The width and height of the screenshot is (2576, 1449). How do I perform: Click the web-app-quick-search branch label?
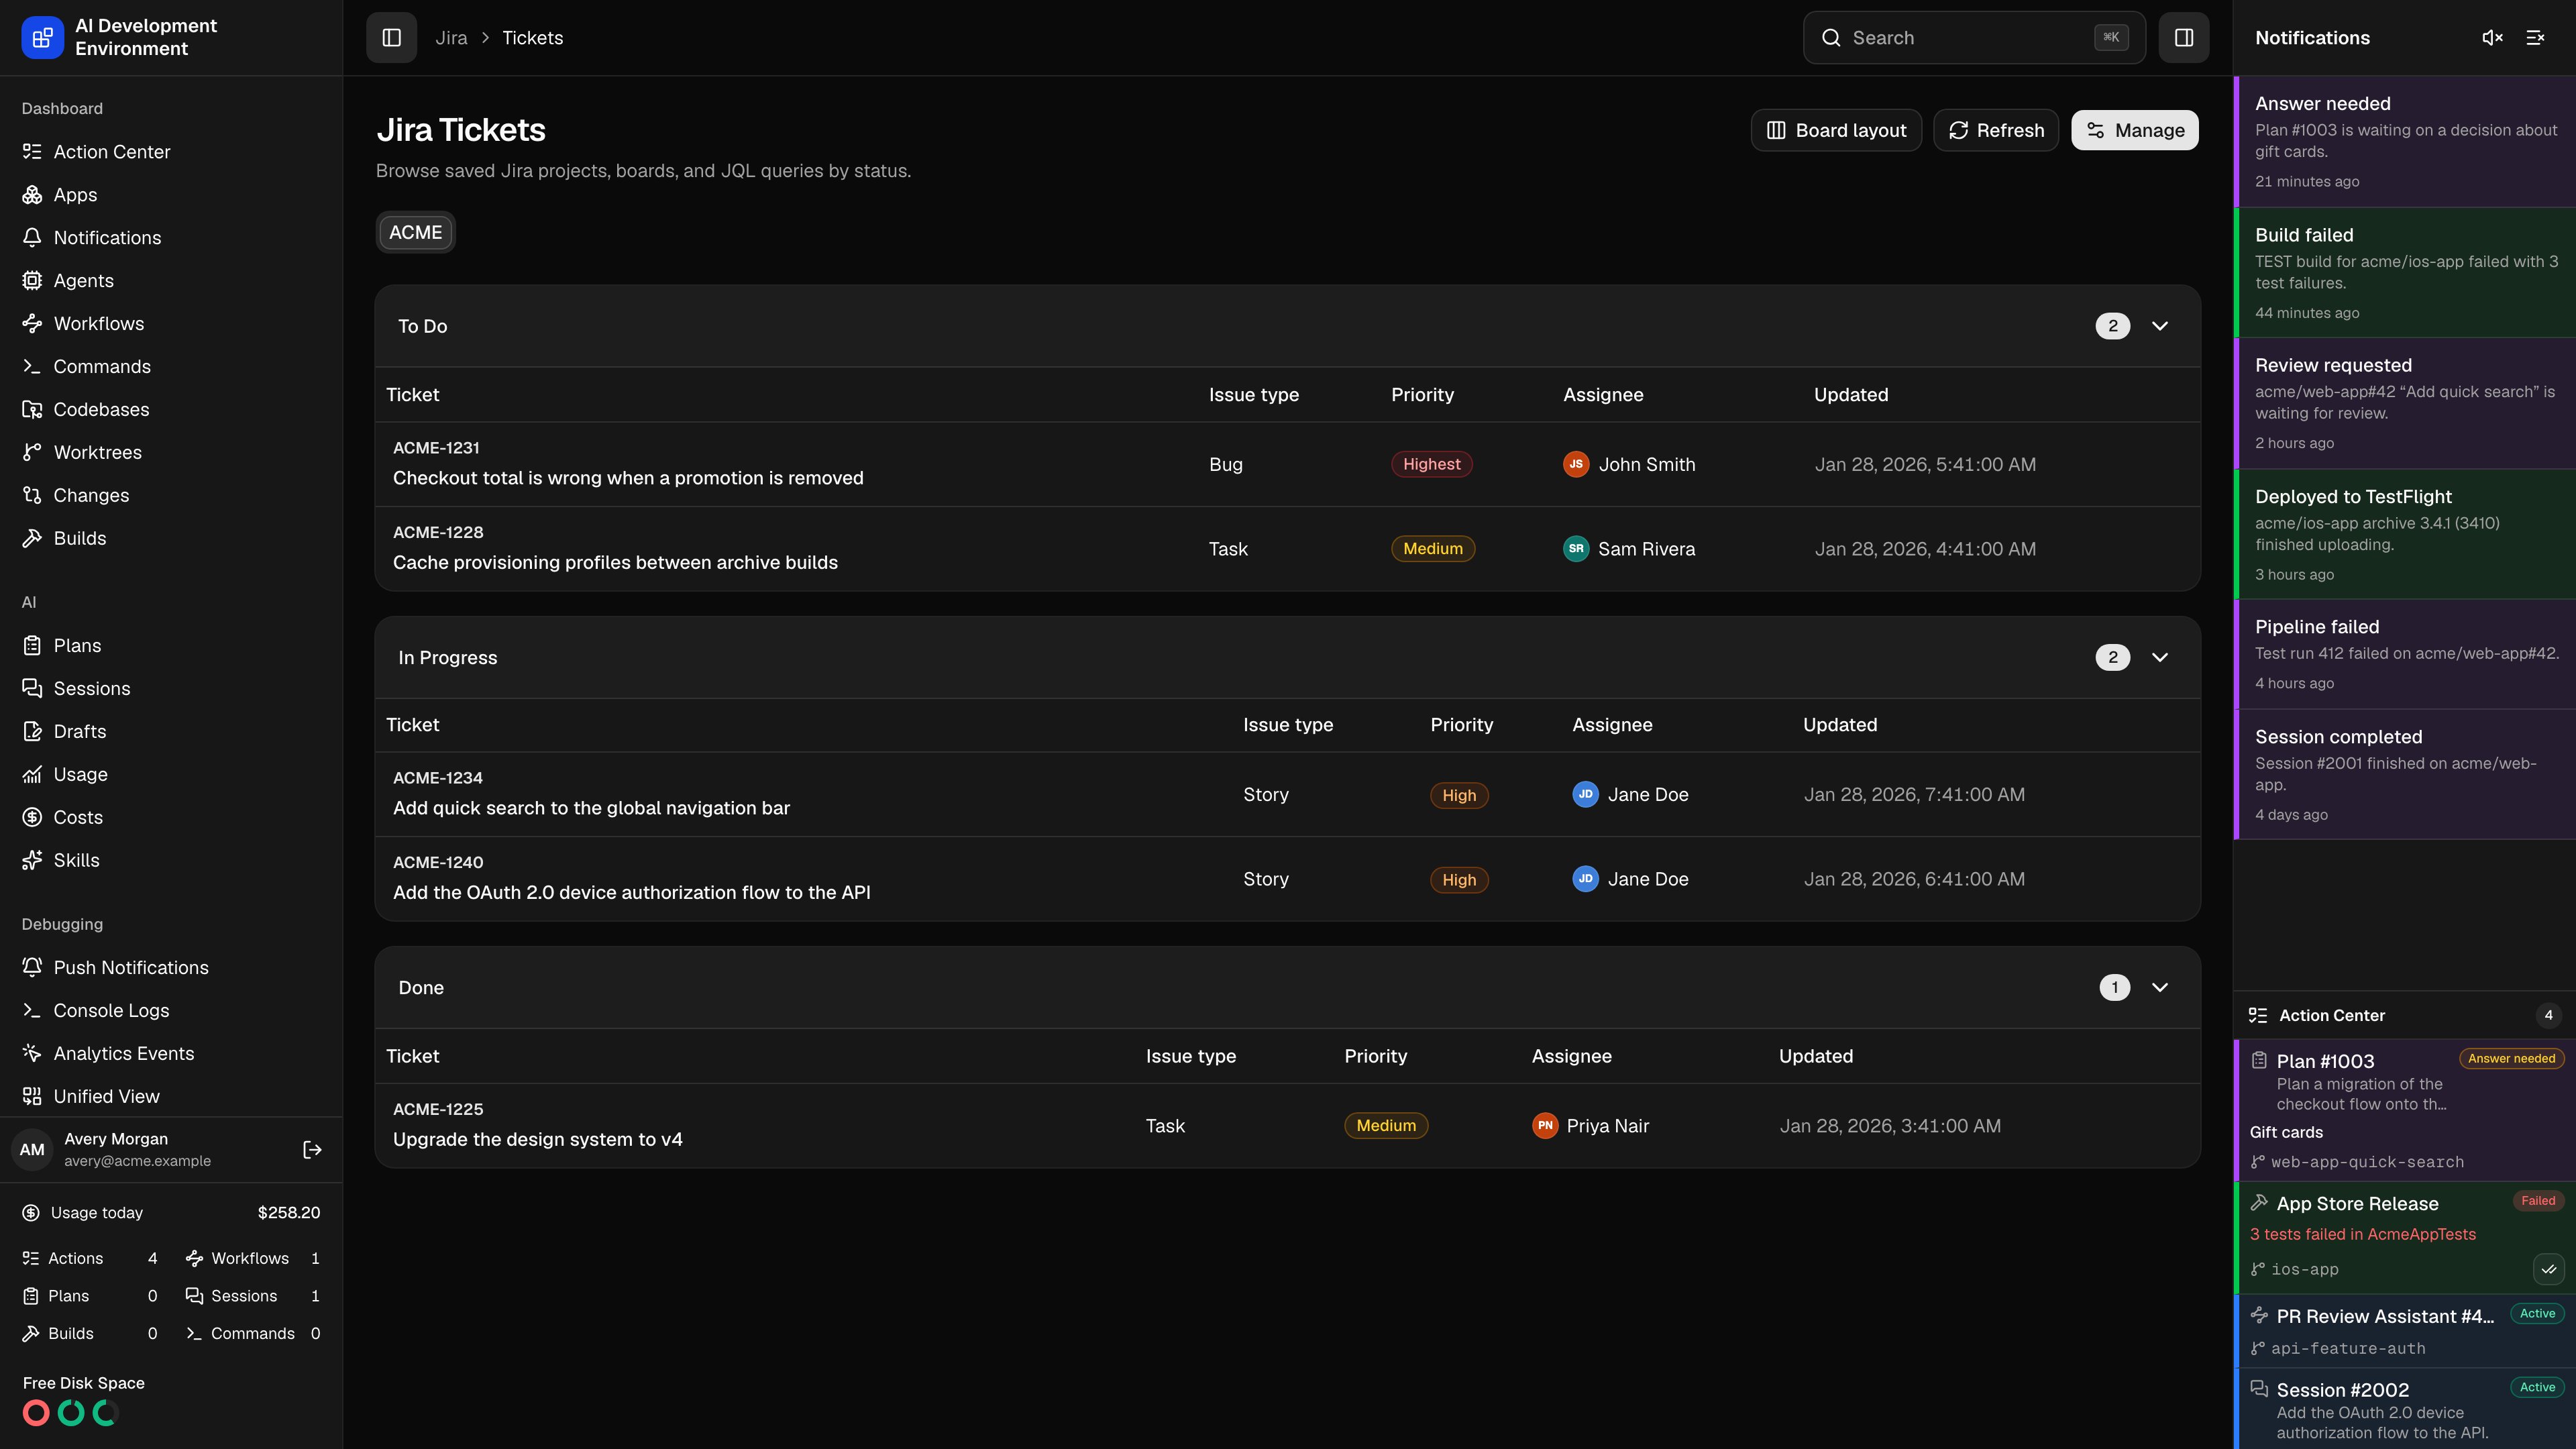click(x=2366, y=1162)
